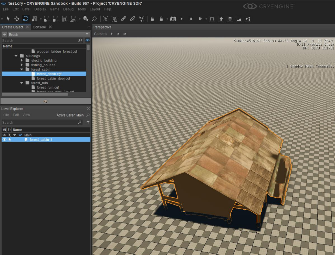Open the Terrain editor icon

(239, 19)
